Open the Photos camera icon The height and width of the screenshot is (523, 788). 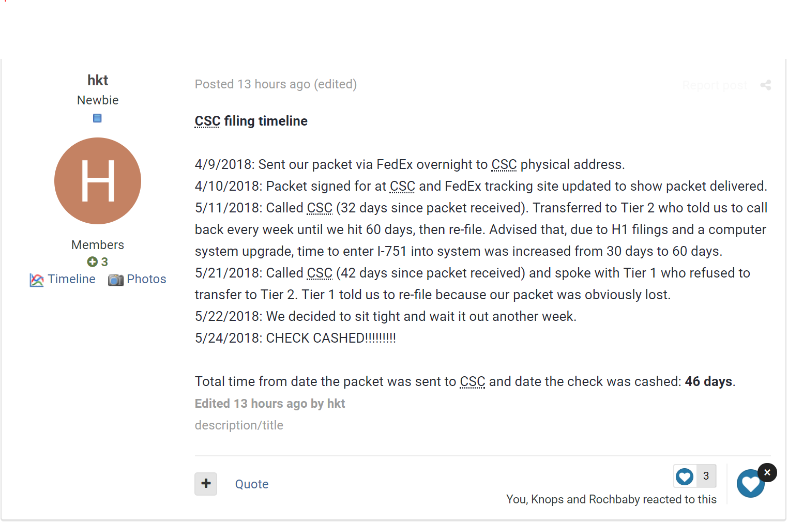coord(116,280)
